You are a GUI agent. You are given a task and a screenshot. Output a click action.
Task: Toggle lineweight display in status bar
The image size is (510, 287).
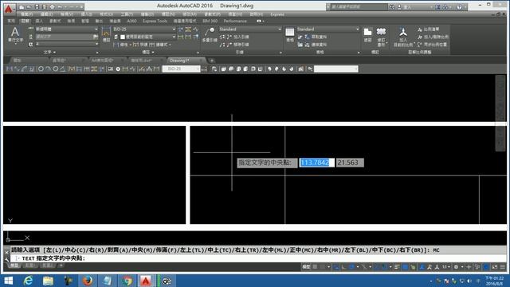pyautogui.click(x=397, y=267)
